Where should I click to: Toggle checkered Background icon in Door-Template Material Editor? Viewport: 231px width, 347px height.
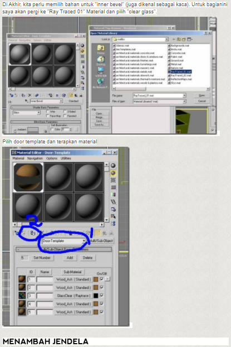113,180
